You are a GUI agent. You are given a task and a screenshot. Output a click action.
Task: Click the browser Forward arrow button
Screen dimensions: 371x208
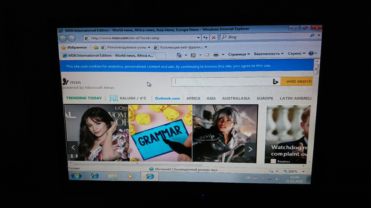click(72, 38)
